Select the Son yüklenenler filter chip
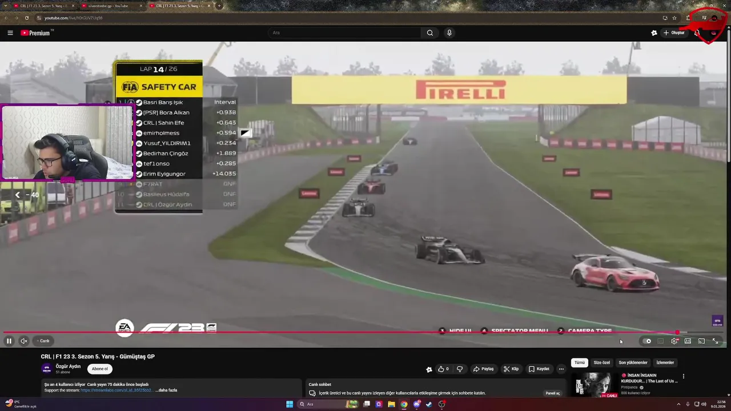Screen dimensions: 731x411 coord(633,362)
